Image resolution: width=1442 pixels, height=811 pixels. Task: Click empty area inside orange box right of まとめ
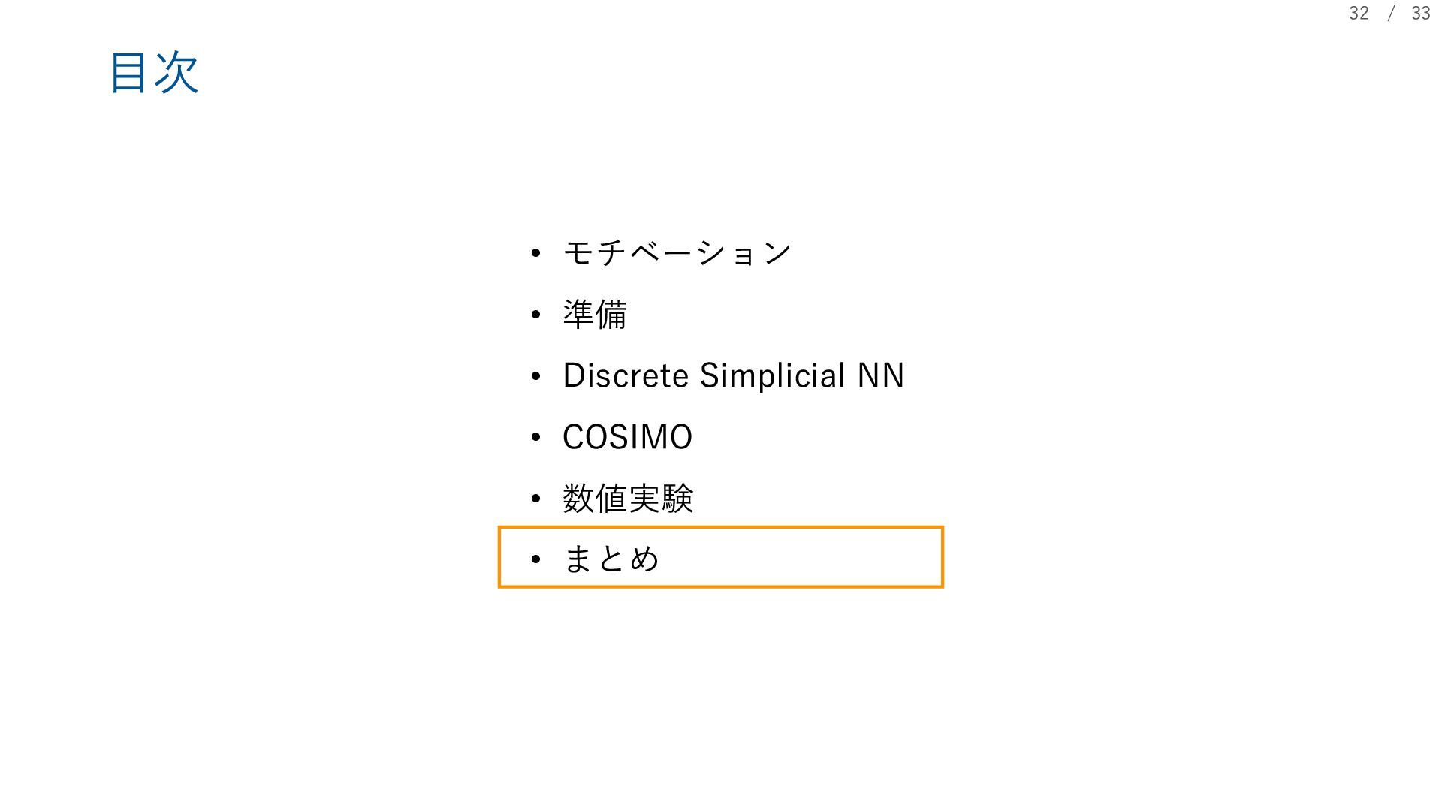pos(800,558)
